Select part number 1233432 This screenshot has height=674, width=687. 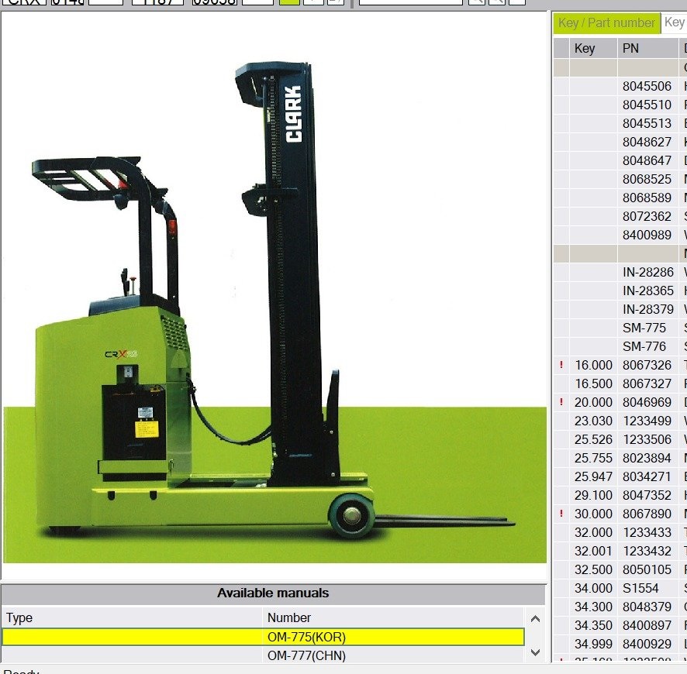647,551
